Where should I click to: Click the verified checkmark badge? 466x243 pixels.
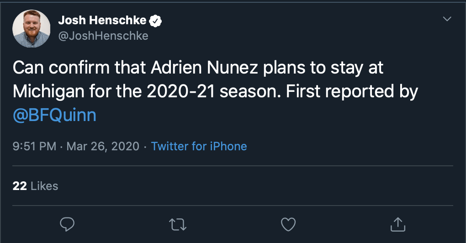[x=156, y=21]
